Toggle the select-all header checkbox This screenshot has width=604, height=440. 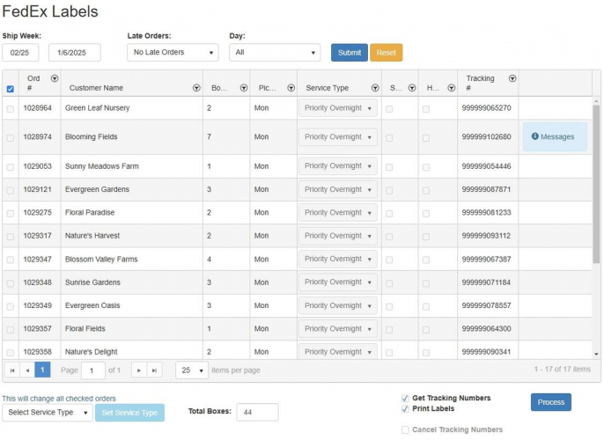tap(11, 89)
